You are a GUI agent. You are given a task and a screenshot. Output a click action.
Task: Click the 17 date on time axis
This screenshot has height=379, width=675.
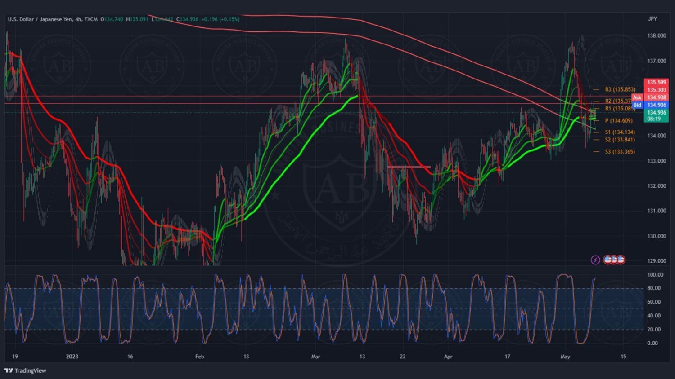pyautogui.click(x=507, y=357)
